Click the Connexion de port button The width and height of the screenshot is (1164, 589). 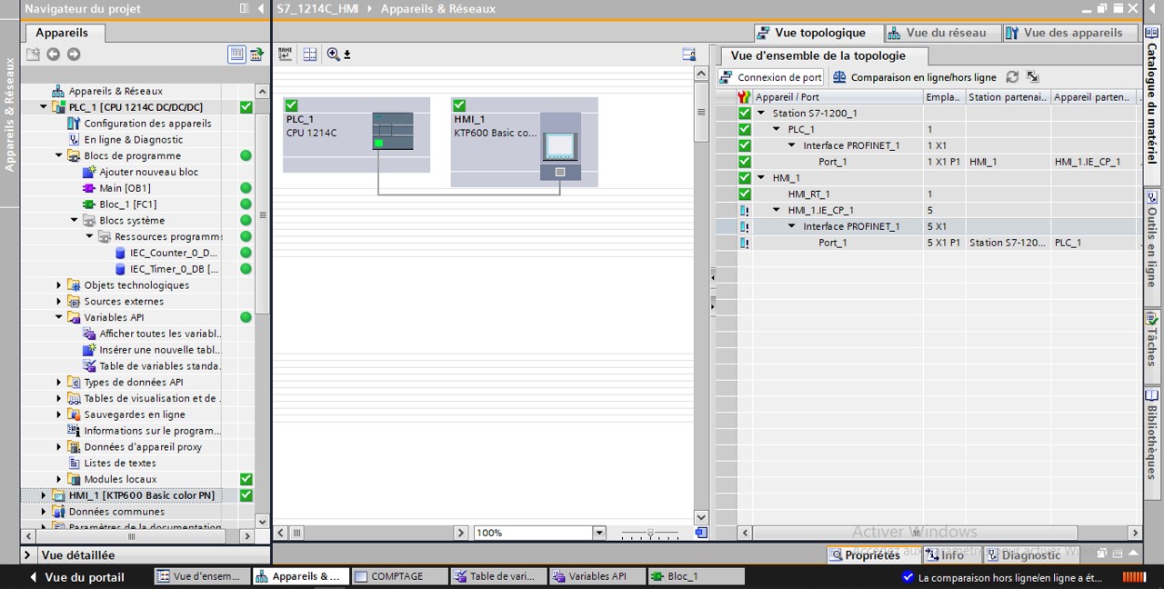coord(770,77)
